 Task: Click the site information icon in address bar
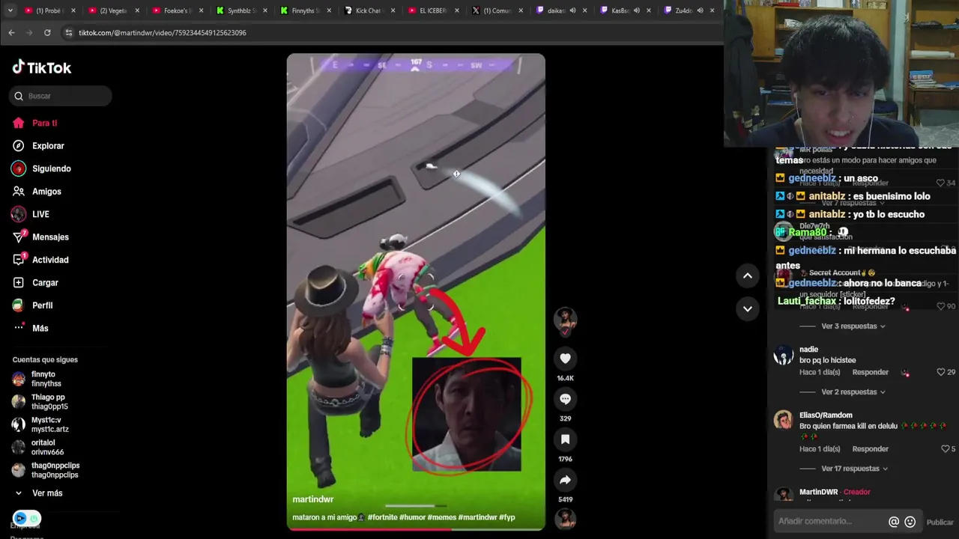click(x=69, y=33)
